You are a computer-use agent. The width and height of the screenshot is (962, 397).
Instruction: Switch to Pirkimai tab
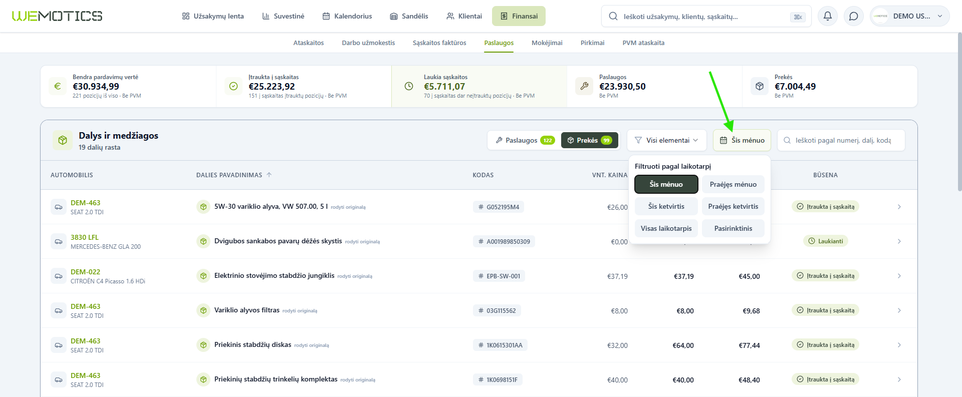(593, 43)
